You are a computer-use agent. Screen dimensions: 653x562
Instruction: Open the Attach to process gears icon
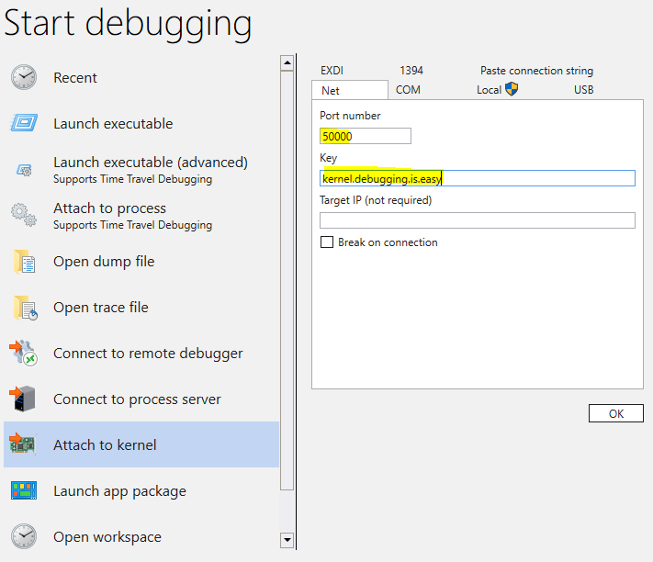[x=24, y=215]
